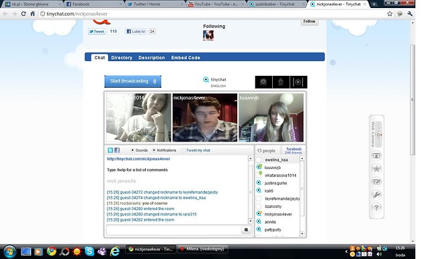Show hidden tray icons arrow
This screenshot has height=259, width=430.
tap(347, 251)
